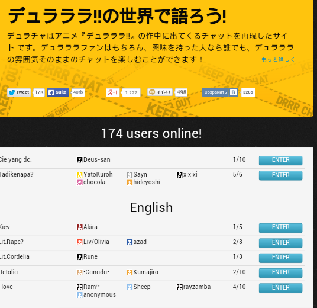Image resolution: width=317 pixels, height=308 pixels.
Task: Enter the Lit.Rape? room
Action: pos(280,243)
